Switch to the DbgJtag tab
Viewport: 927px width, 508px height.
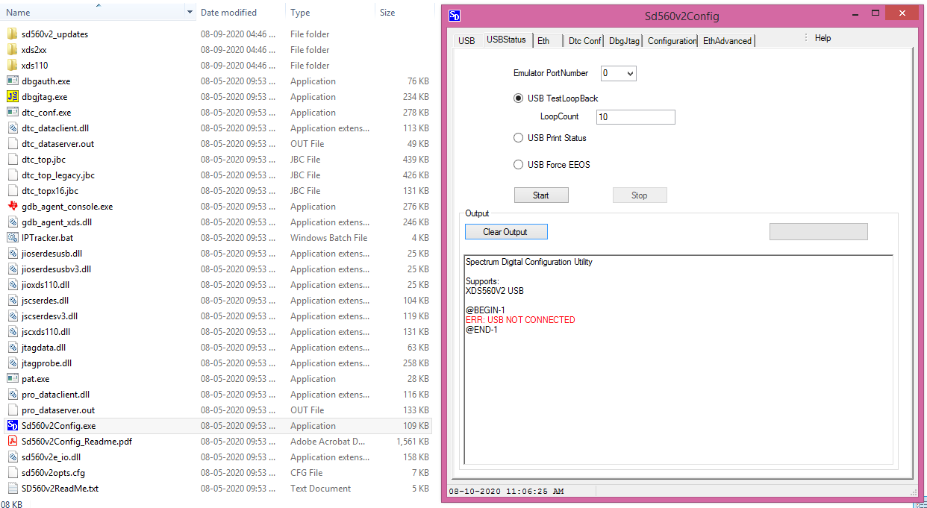(624, 41)
